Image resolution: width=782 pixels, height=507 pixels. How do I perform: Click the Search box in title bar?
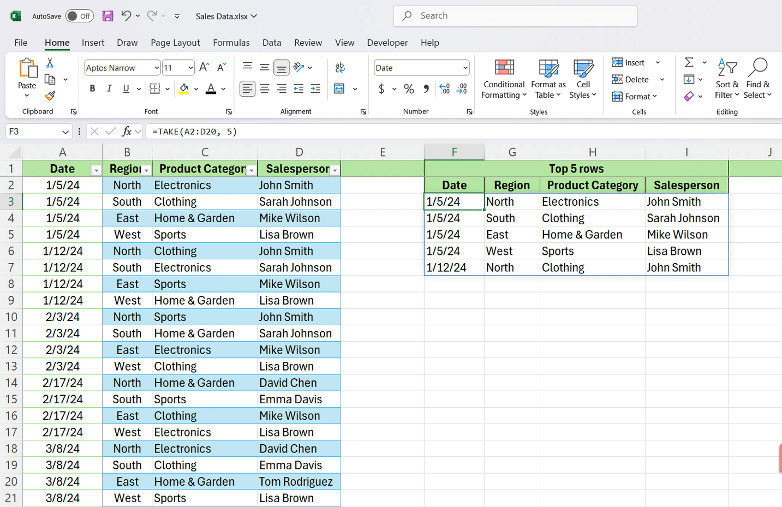coord(515,16)
